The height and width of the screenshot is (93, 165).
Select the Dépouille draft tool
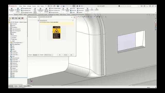point(73,10)
